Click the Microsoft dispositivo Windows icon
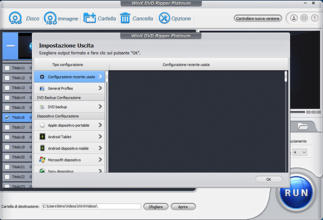 tap(42, 160)
